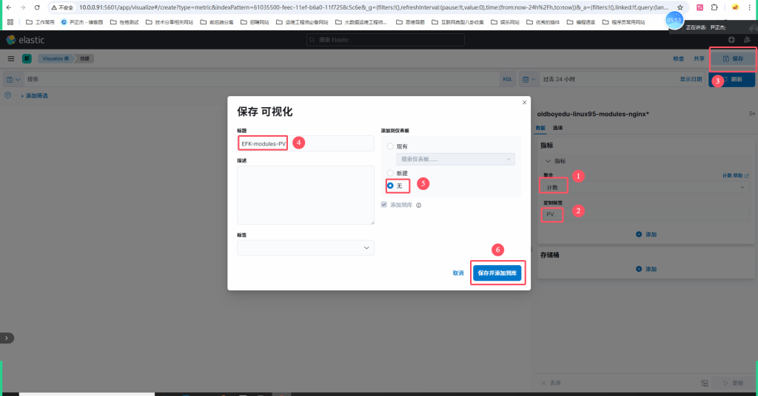The width and height of the screenshot is (758, 396).
Task: Close the save visualization dialog
Action: [524, 102]
